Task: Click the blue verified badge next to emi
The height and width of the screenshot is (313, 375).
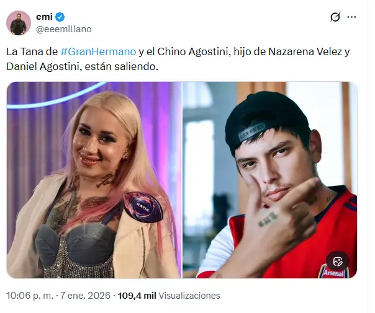Action: pos(60,17)
